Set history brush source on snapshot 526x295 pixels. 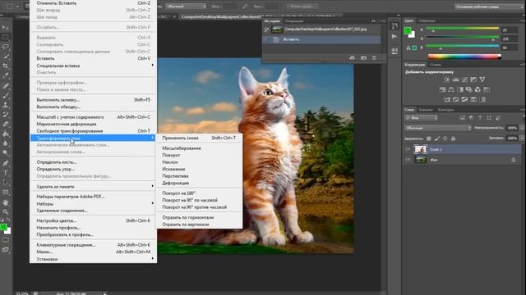(x=266, y=29)
